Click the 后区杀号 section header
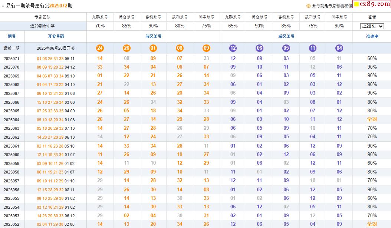 286,36
